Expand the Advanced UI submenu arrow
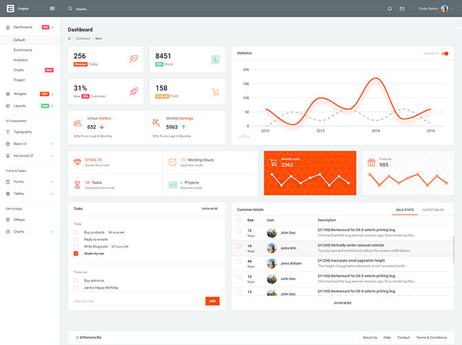Image resolution: width=462 pixels, height=345 pixels. pyautogui.click(x=52, y=156)
